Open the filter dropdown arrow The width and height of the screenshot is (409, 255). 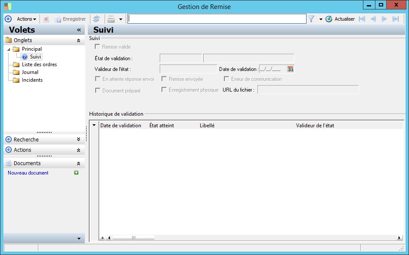tap(321, 19)
